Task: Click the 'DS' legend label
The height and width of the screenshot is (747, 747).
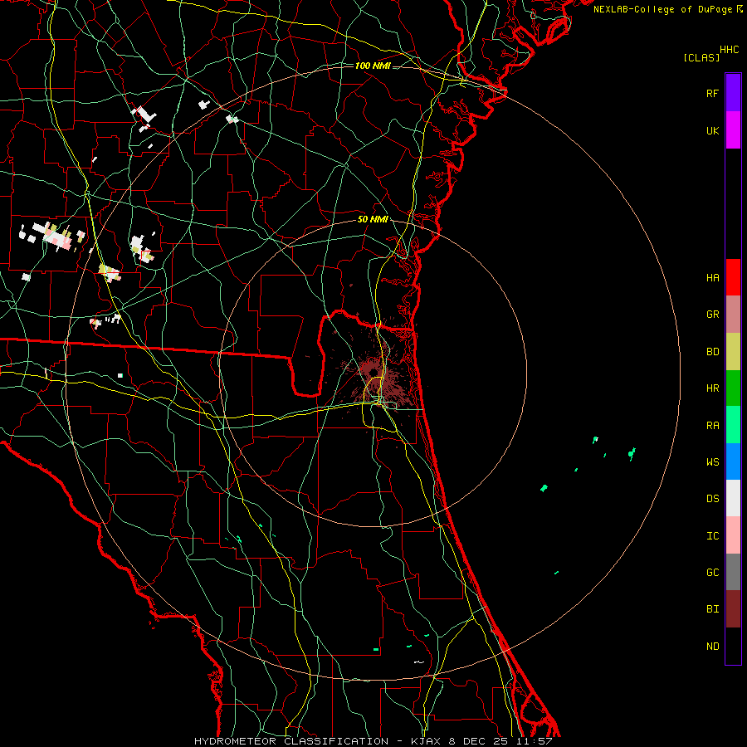Action: [x=712, y=499]
